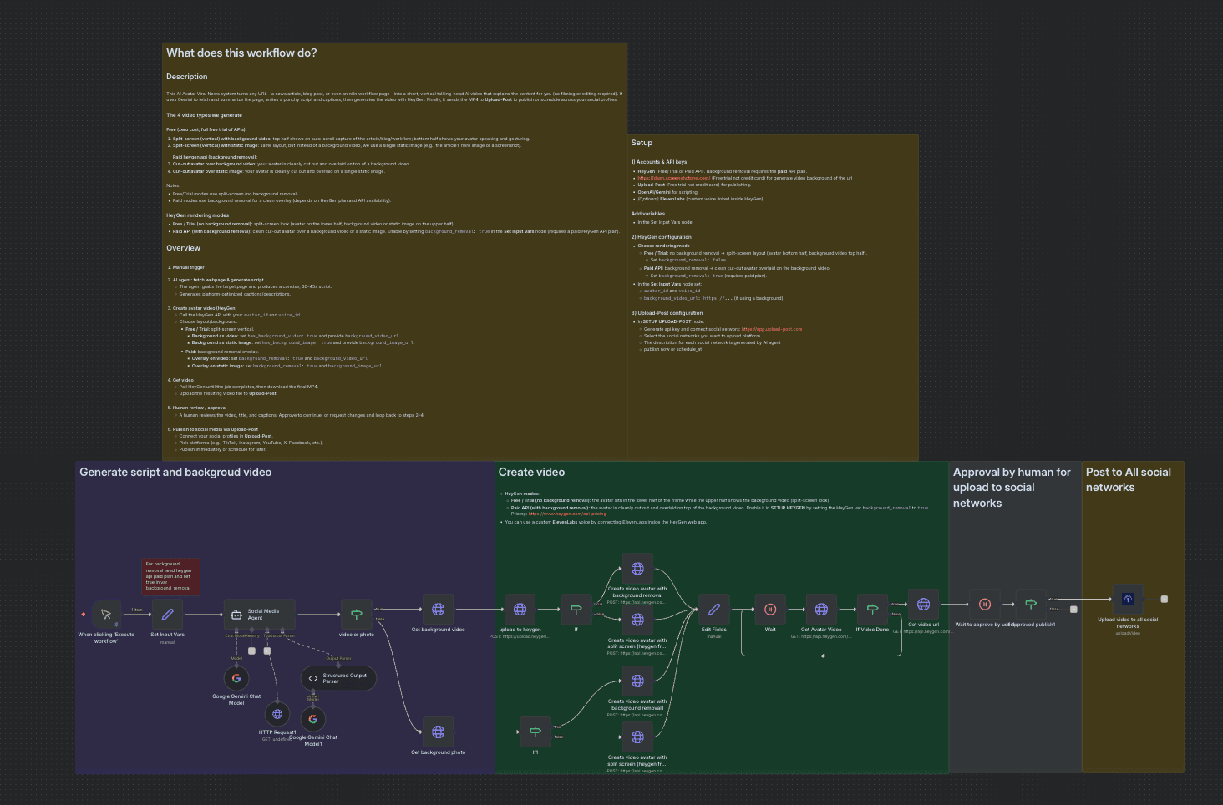
Task: Add node on 'If approved publish' false branch
Action: click(1073, 610)
